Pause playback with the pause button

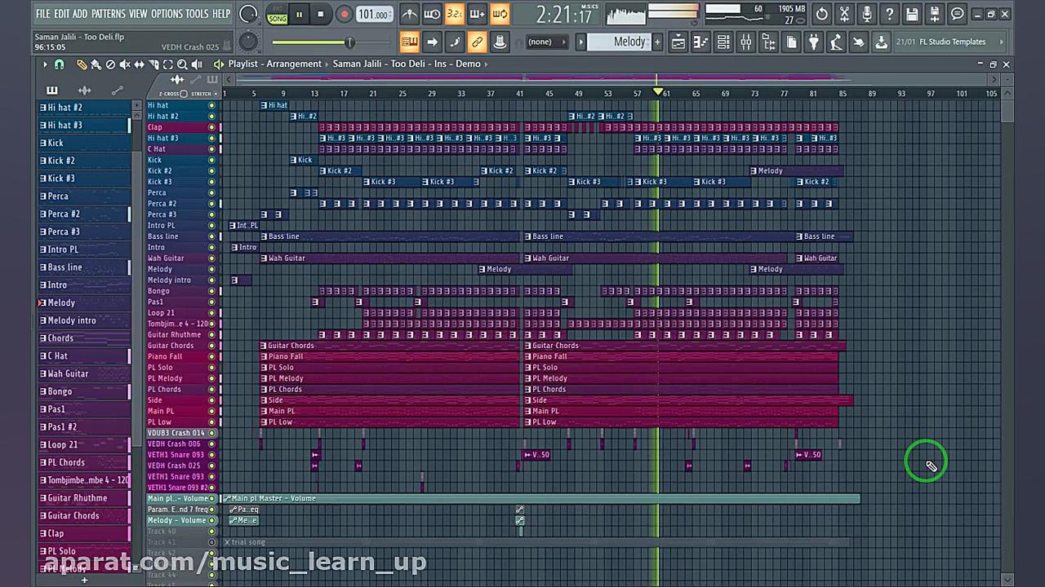(x=300, y=14)
